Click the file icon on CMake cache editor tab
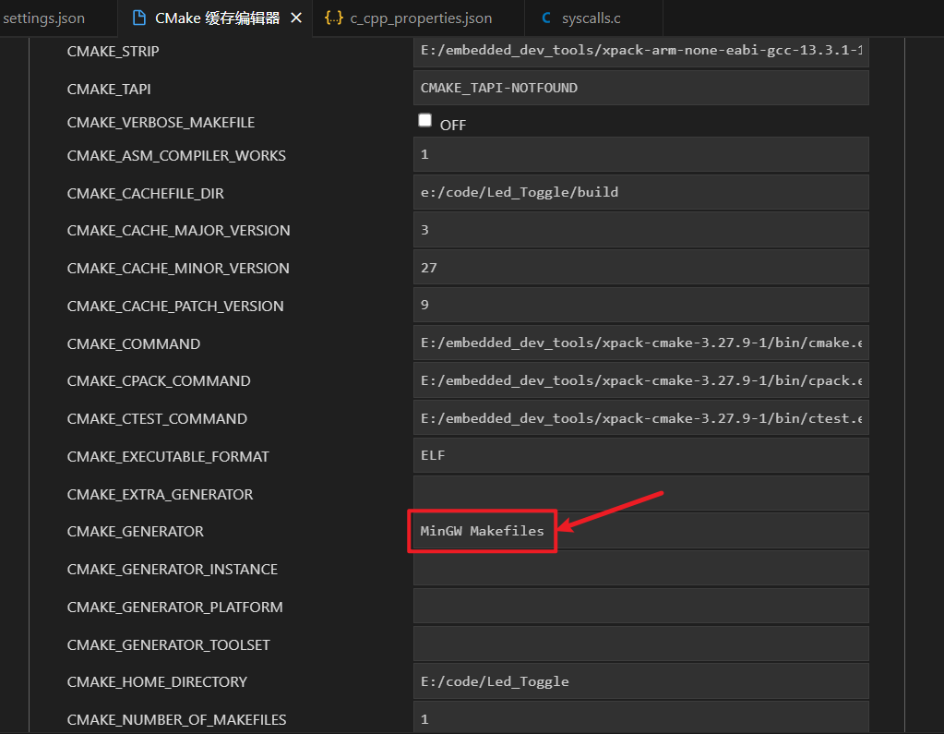 point(139,18)
